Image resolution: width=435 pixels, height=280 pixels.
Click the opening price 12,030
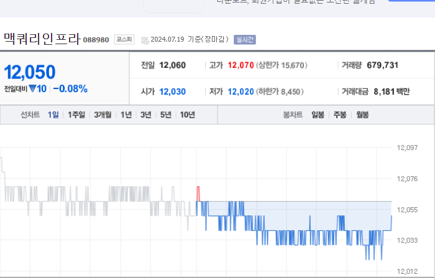[173, 91]
